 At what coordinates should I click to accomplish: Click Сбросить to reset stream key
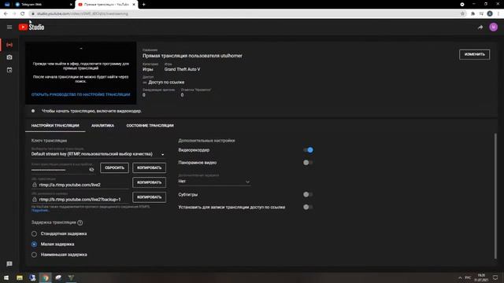coord(114,167)
